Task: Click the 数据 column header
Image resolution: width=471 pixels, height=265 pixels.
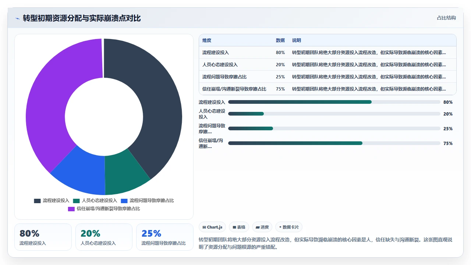Action: coord(280,40)
